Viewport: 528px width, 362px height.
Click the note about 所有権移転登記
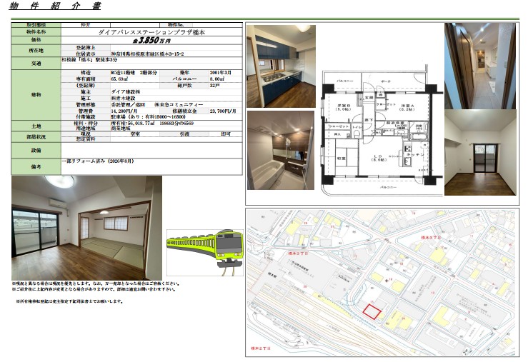click(69, 301)
